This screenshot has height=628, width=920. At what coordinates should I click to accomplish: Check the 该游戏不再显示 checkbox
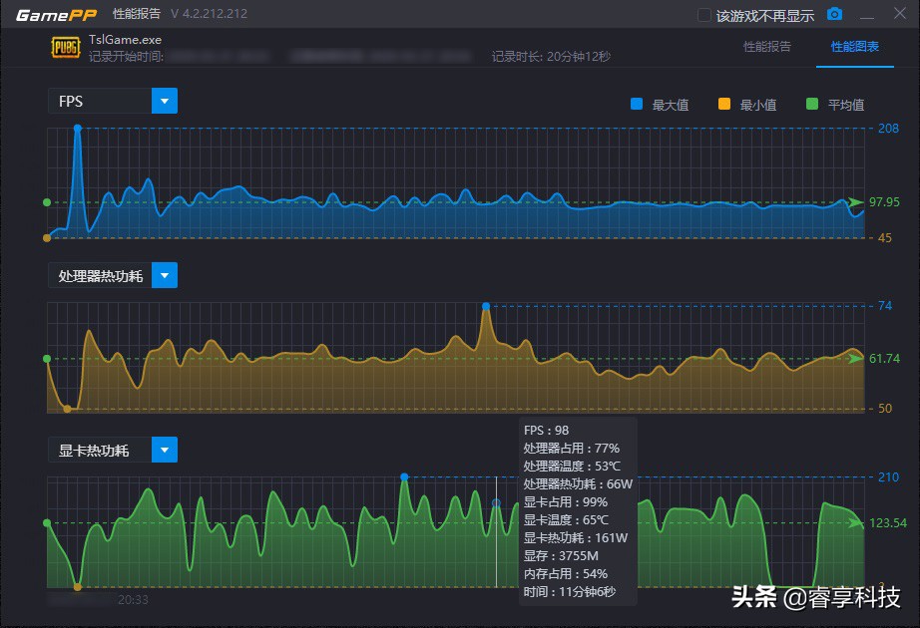(703, 14)
